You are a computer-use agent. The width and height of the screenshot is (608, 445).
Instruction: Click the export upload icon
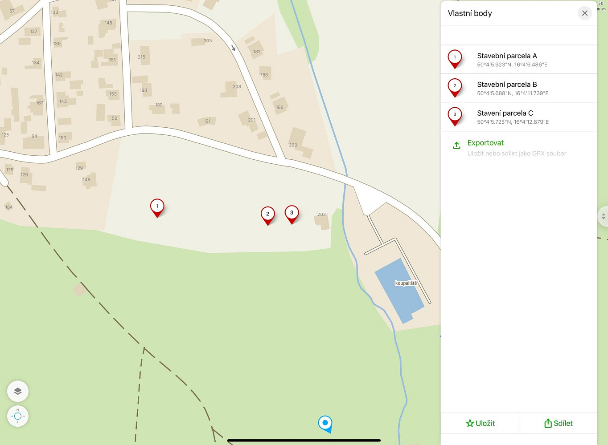pos(456,146)
